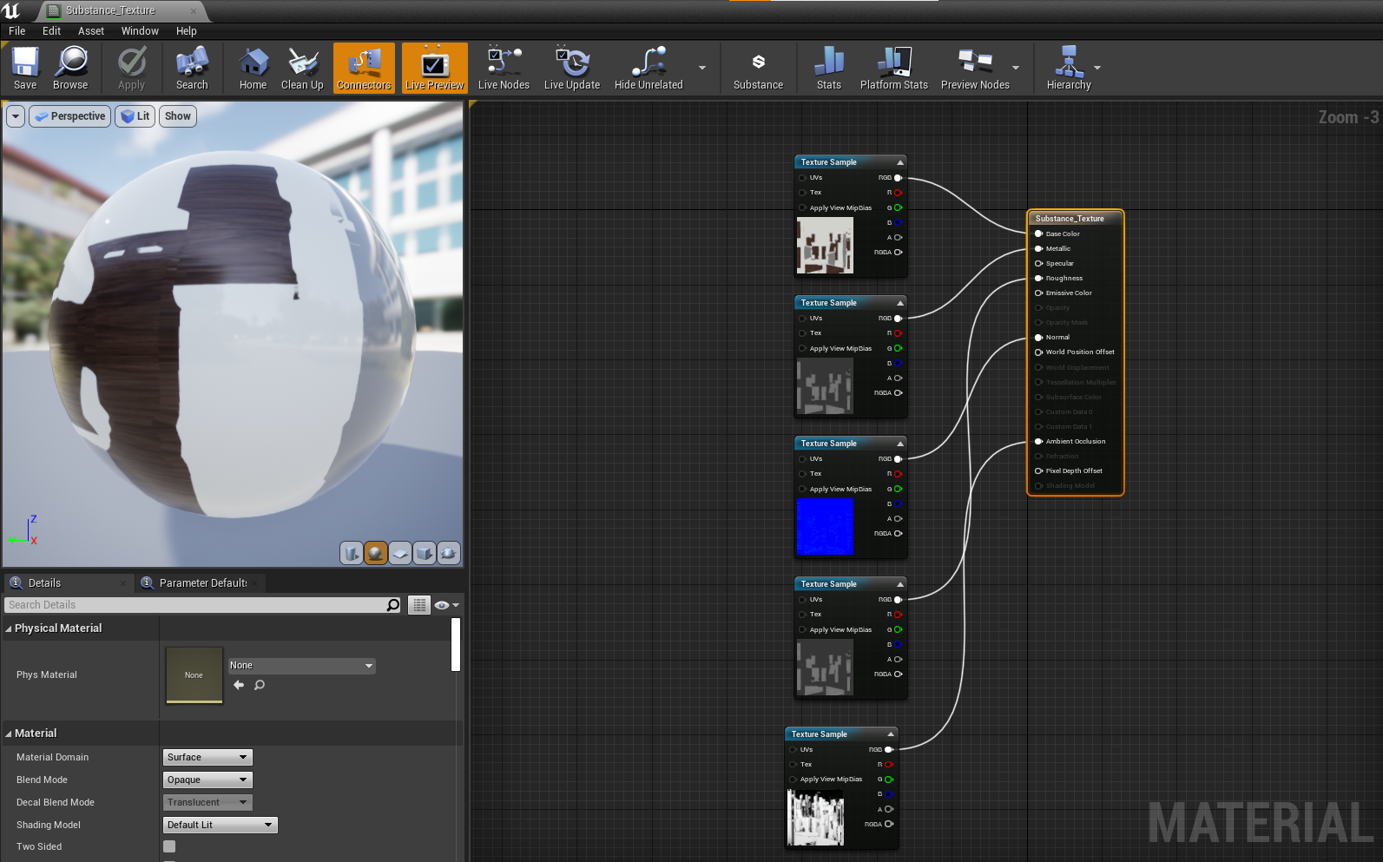The width and height of the screenshot is (1383, 862).
Task: Open the Phys Material None dropdown
Action: pyautogui.click(x=301, y=666)
